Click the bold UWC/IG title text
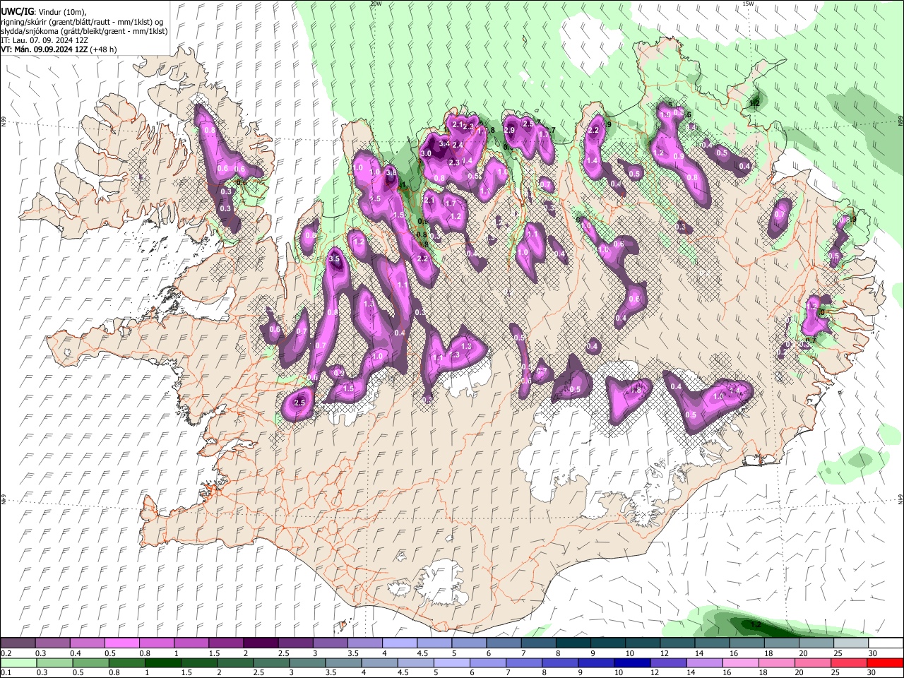Viewport: 904px width, 678px height. [x=16, y=12]
